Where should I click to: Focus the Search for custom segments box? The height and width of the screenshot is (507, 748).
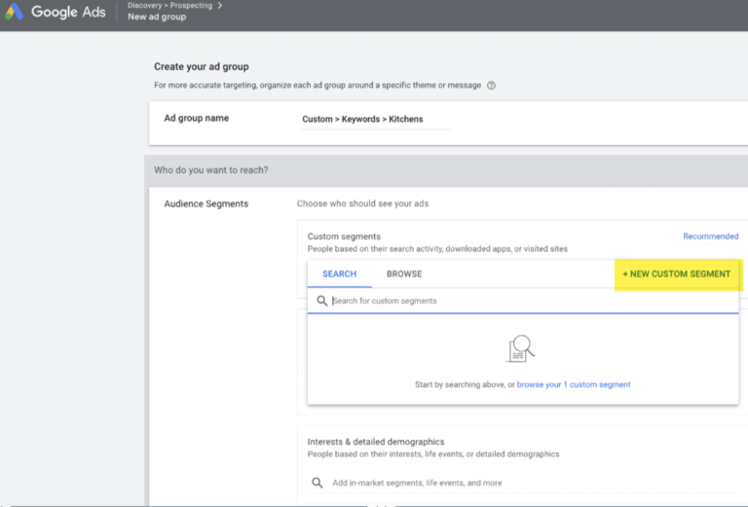pos(526,301)
